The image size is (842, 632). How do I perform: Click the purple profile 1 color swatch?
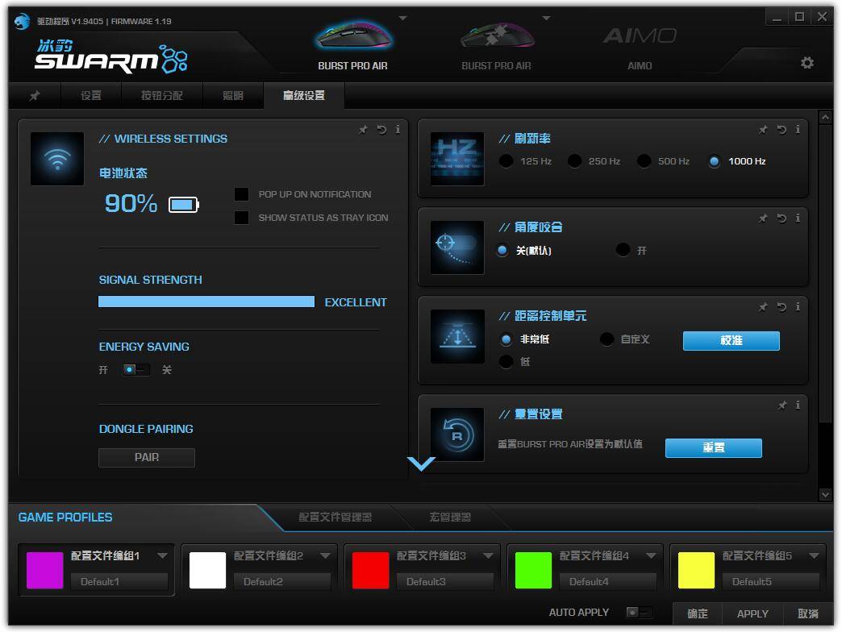[x=44, y=570]
